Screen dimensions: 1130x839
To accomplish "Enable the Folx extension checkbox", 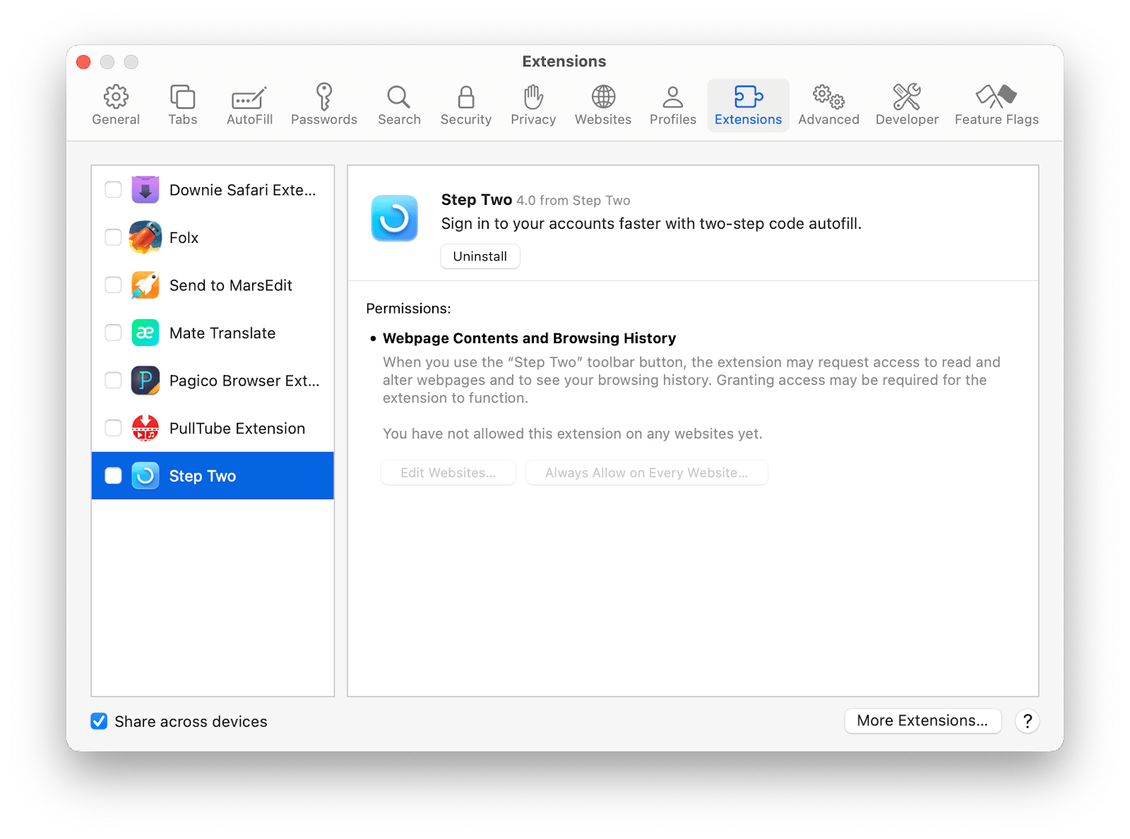I will pyautogui.click(x=113, y=237).
